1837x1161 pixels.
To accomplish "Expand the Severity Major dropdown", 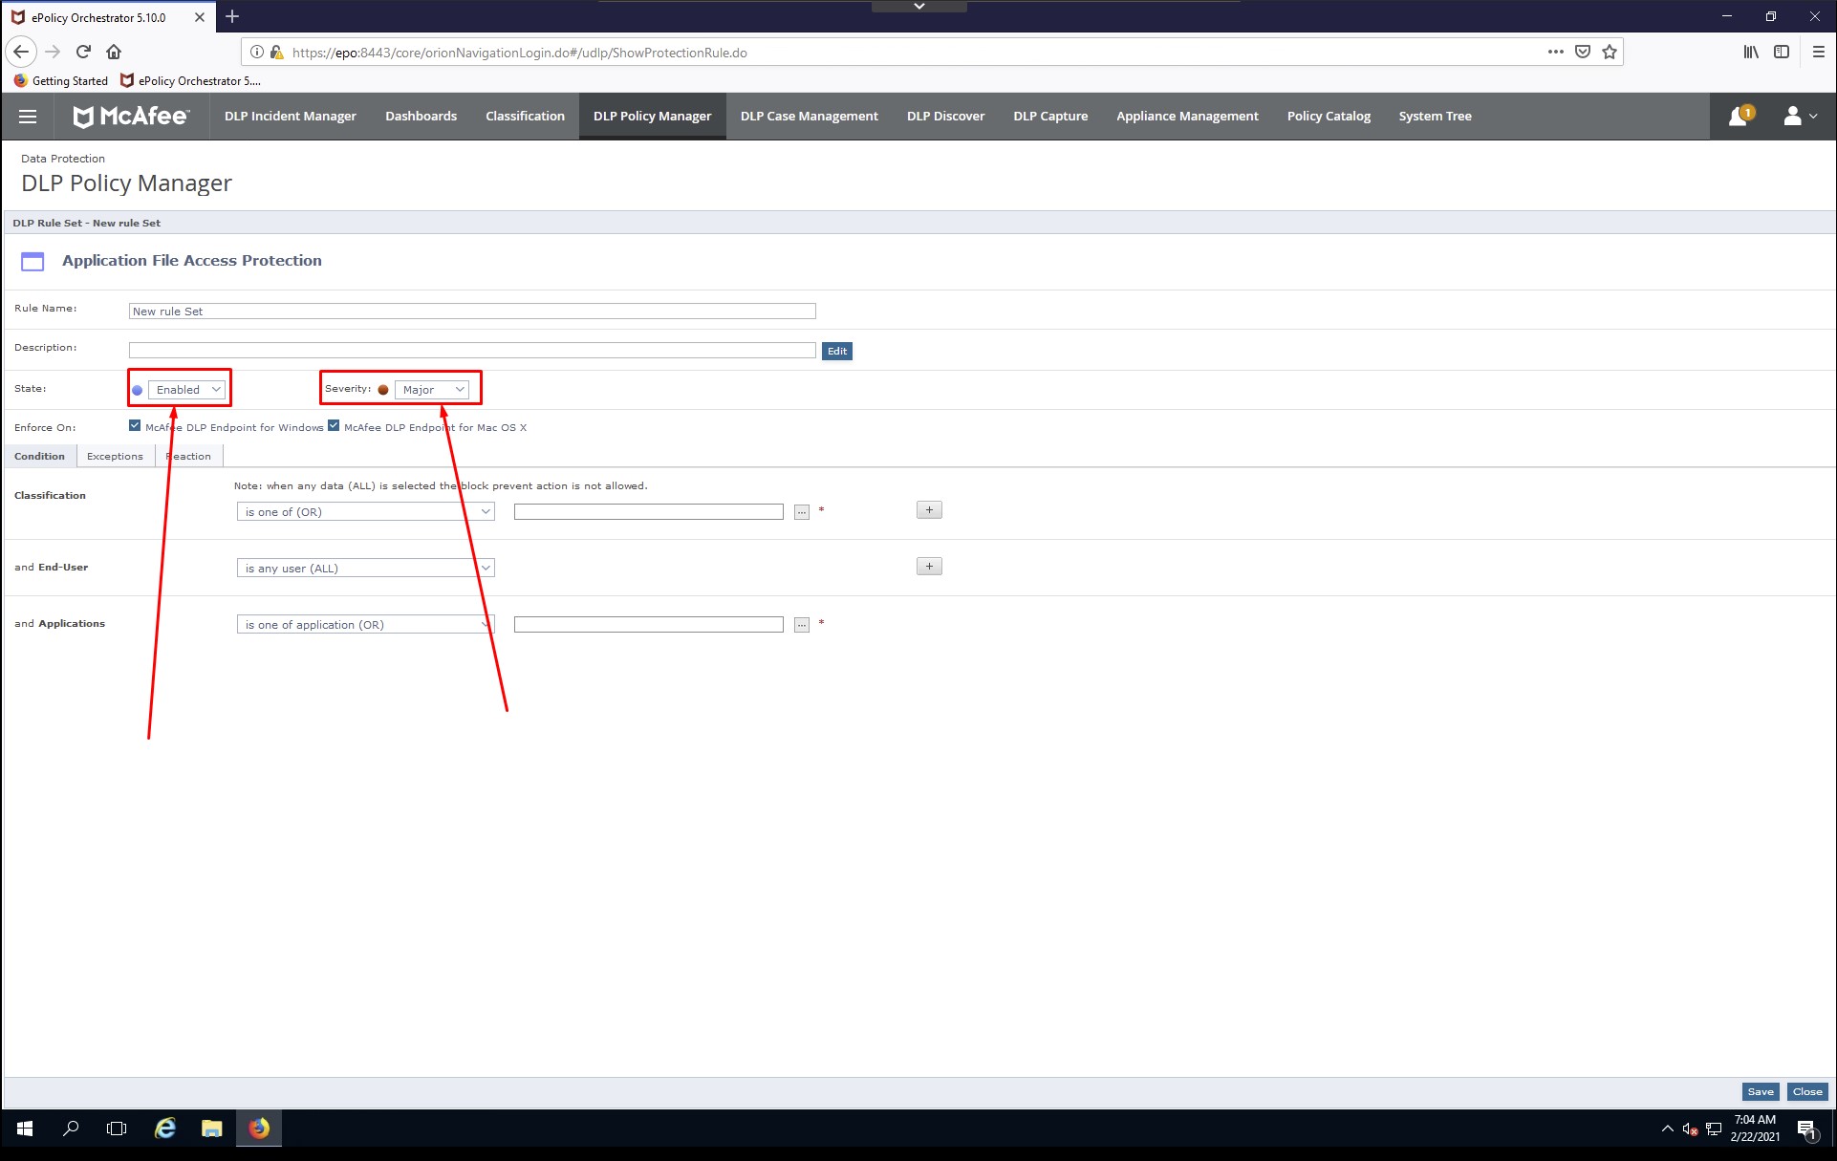I will tap(432, 390).
